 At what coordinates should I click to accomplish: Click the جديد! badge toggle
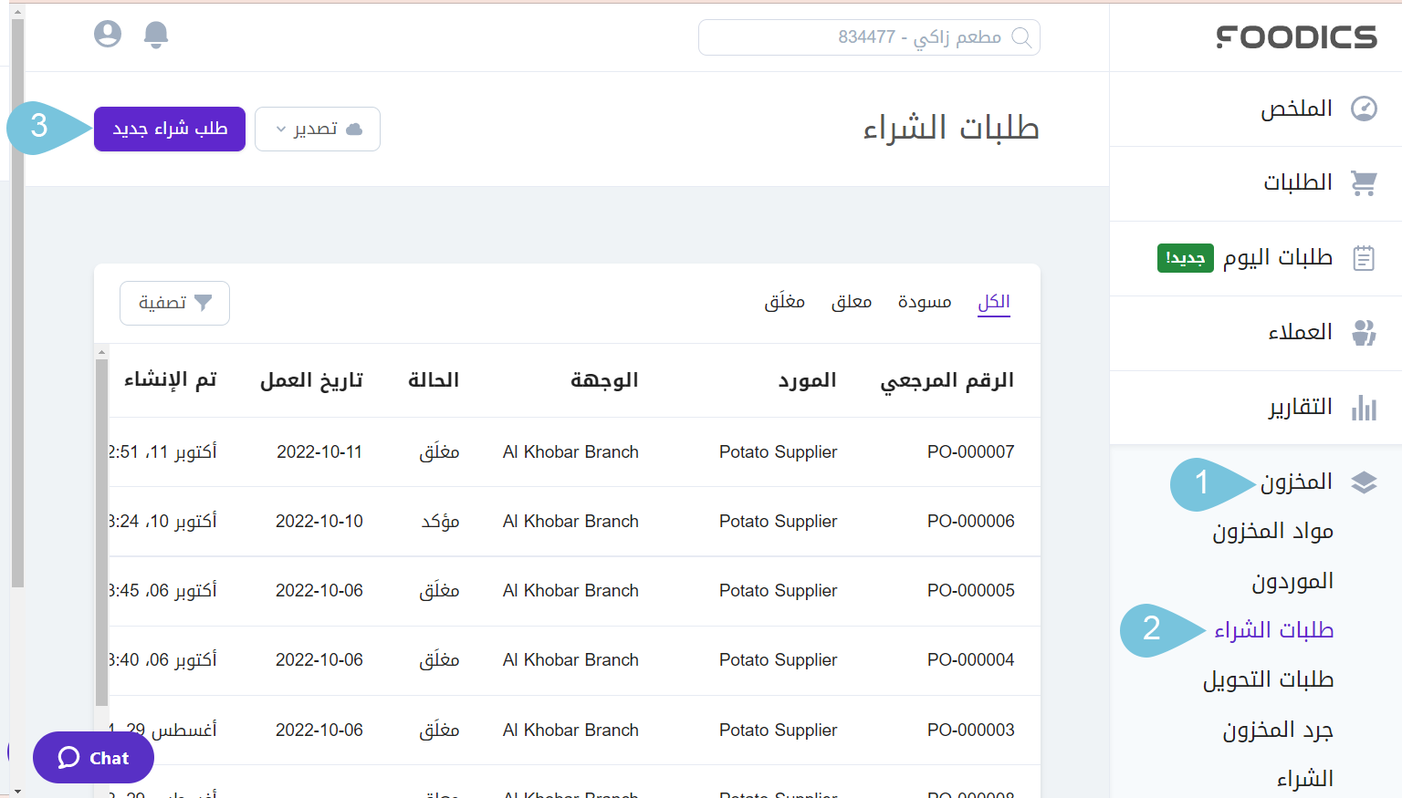(x=1185, y=258)
